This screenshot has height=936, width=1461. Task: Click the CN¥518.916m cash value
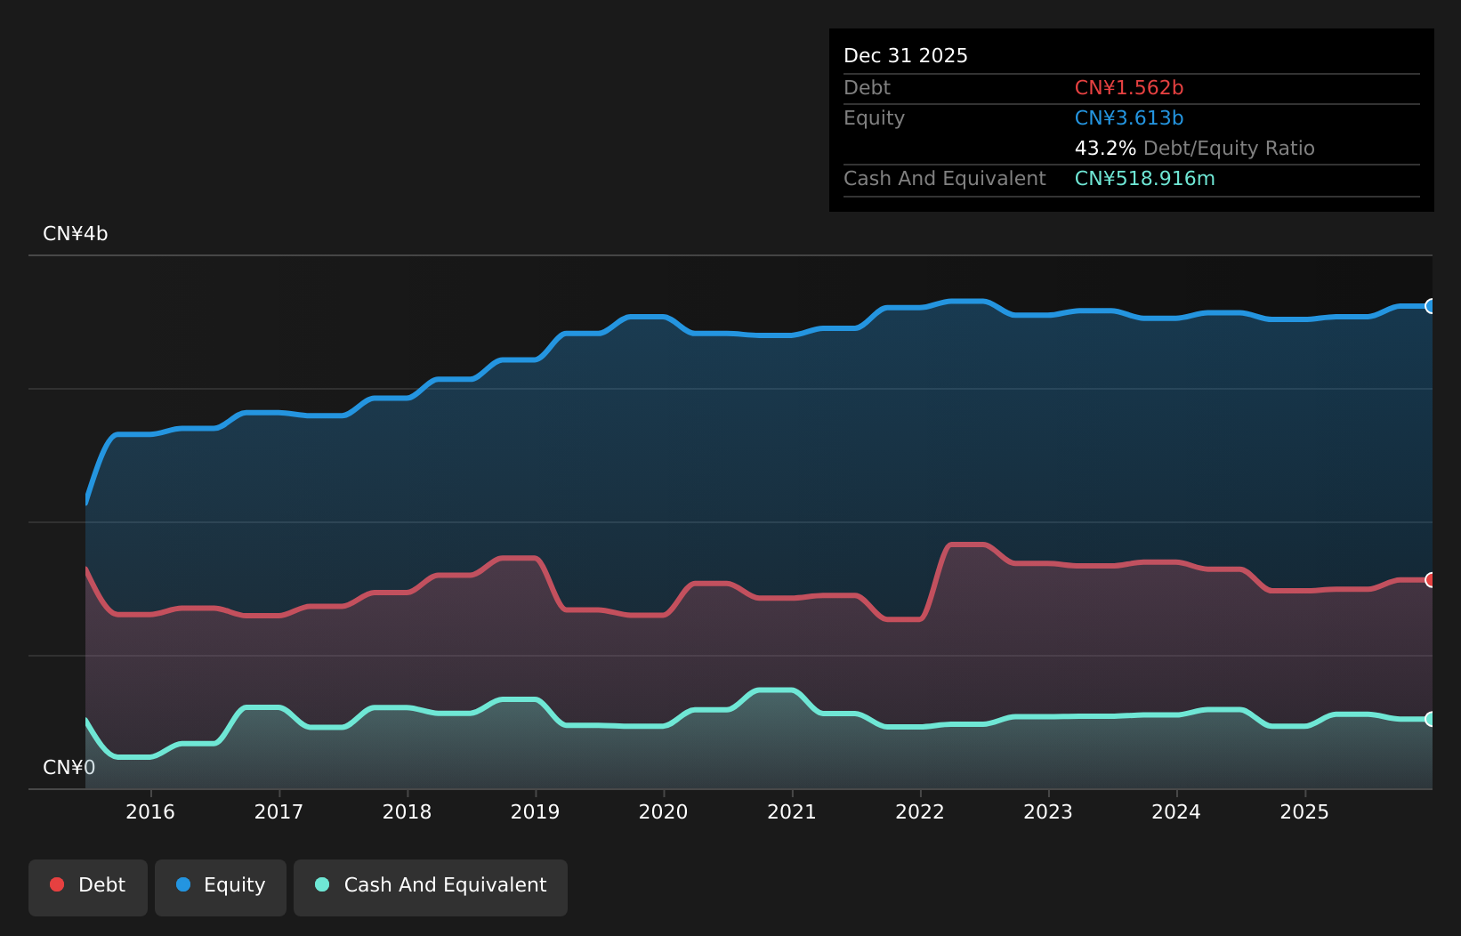[x=1145, y=179]
